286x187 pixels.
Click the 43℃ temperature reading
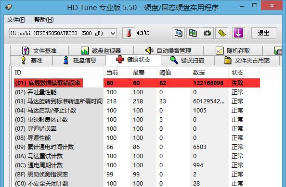pos(143,33)
